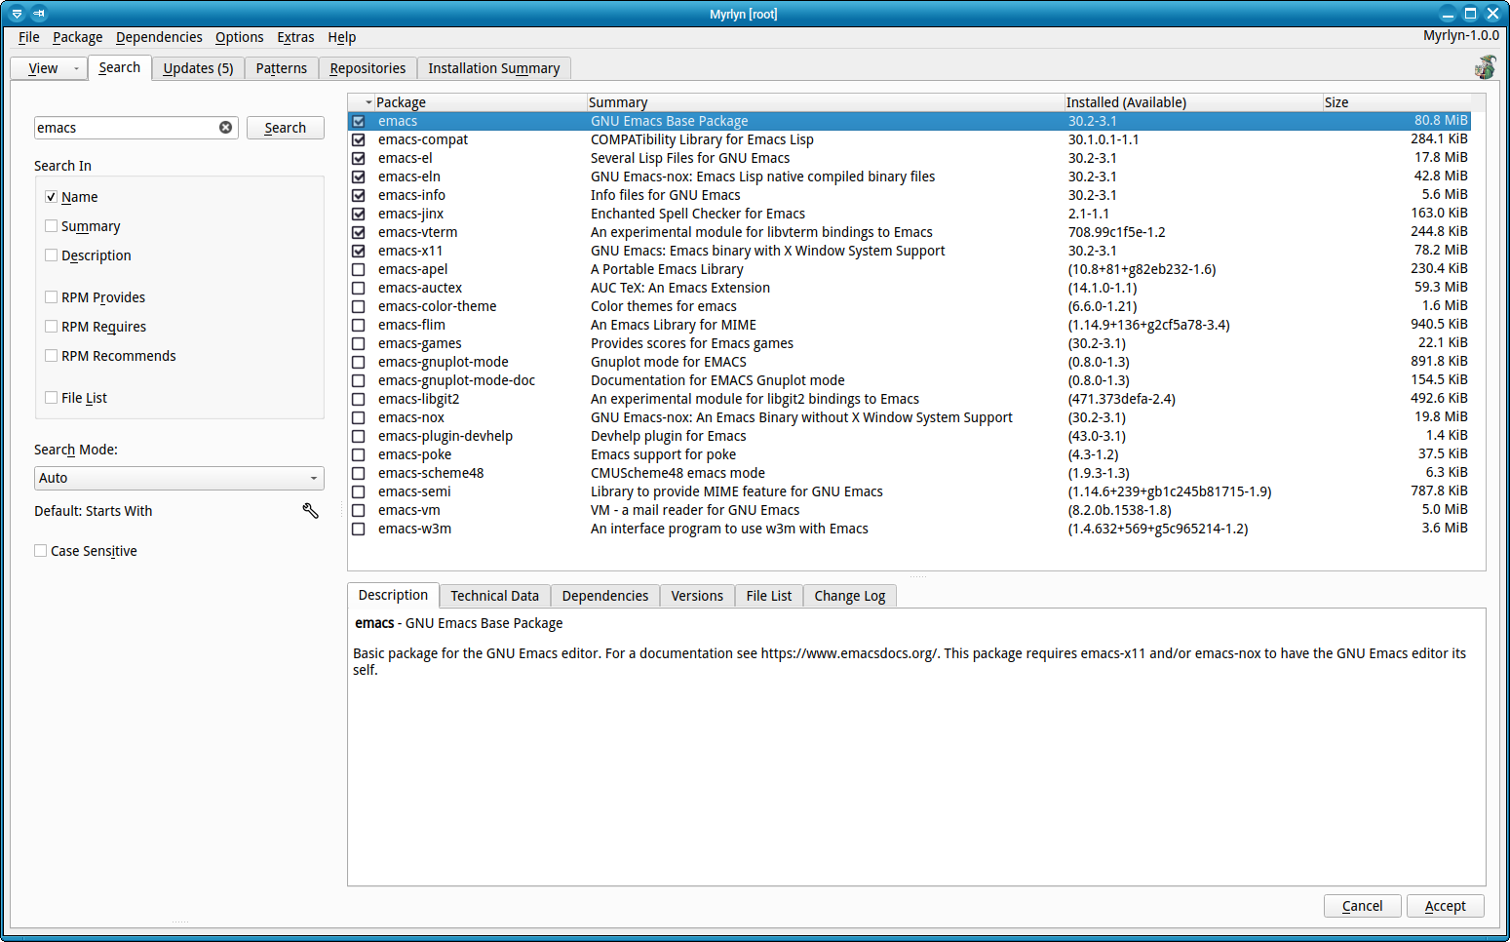
Task: Switch to the Installation Summary tab
Action: coord(494,68)
